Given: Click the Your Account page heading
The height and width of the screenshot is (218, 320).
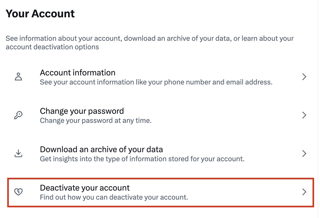Looking at the screenshot, I should click(x=40, y=14).
